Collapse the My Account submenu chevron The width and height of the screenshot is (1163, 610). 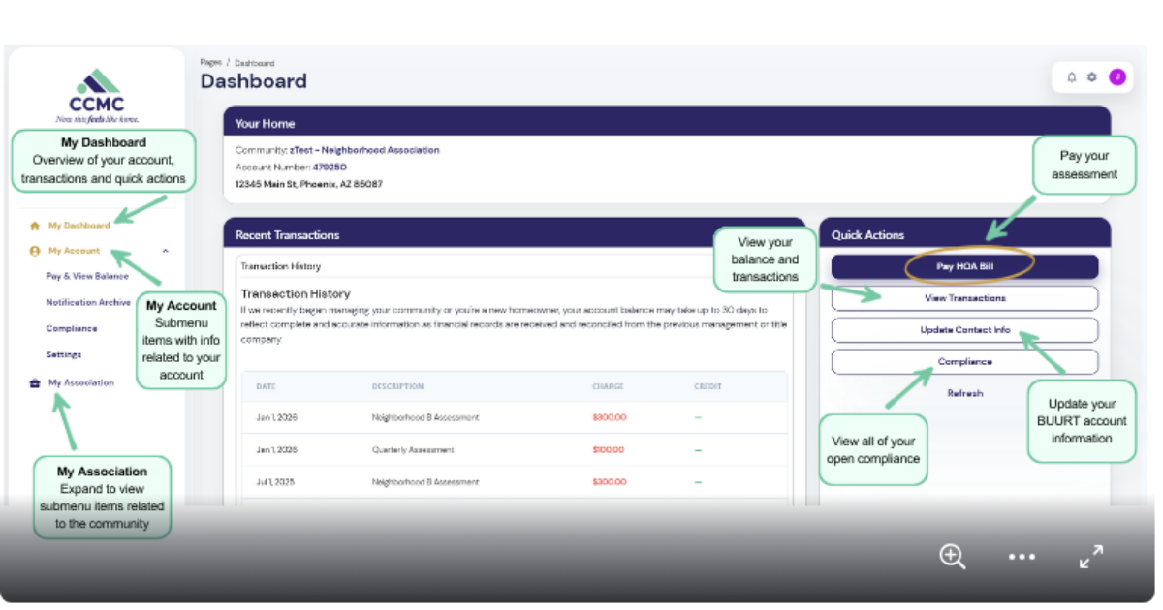click(165, 251)
